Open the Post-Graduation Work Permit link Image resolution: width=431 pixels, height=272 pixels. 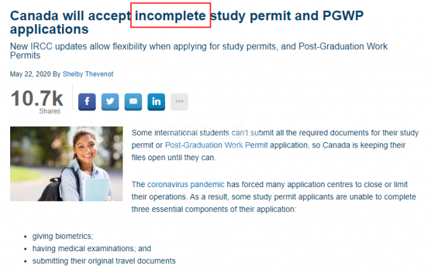tap(216, 145)
